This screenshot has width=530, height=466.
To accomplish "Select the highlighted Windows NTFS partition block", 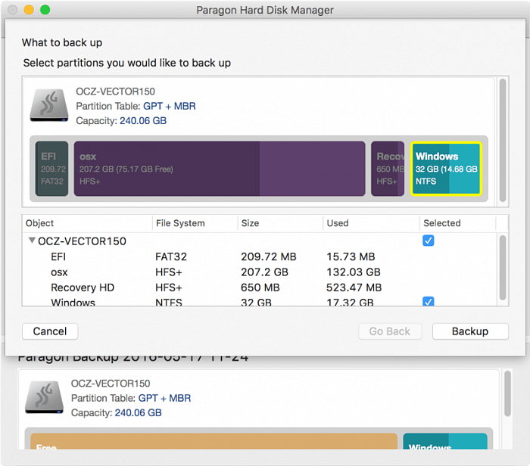I will click(x=446, y=169).
